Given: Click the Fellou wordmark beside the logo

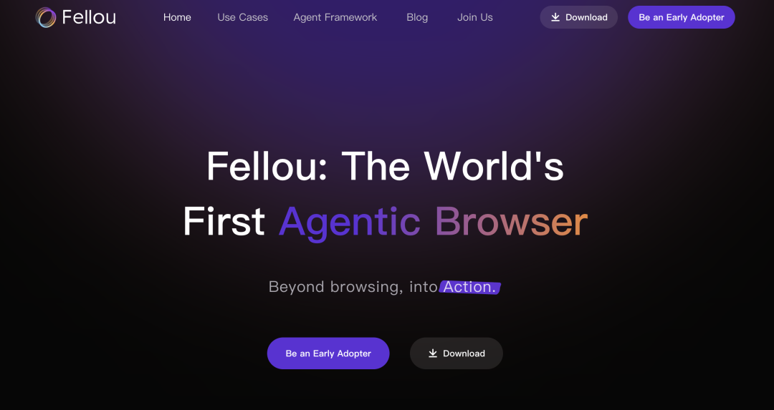Looking at the screenshot, I should 89,17.
